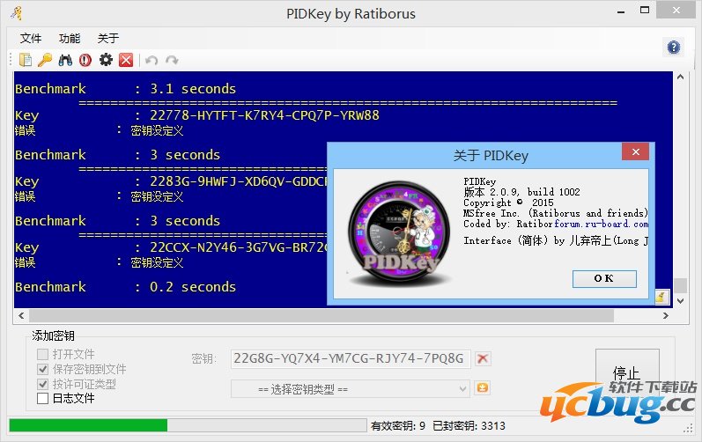Click the green progress bar

88,425
